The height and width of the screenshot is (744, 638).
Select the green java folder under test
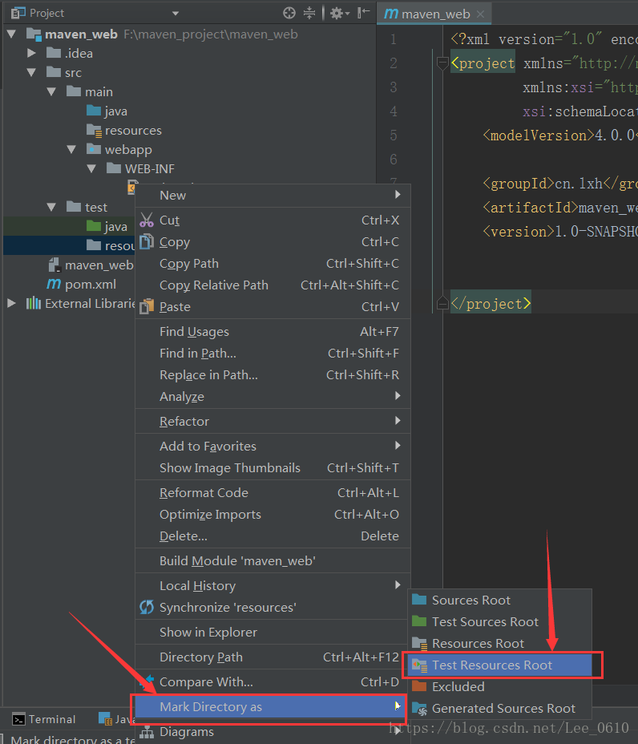coord(107,226)
